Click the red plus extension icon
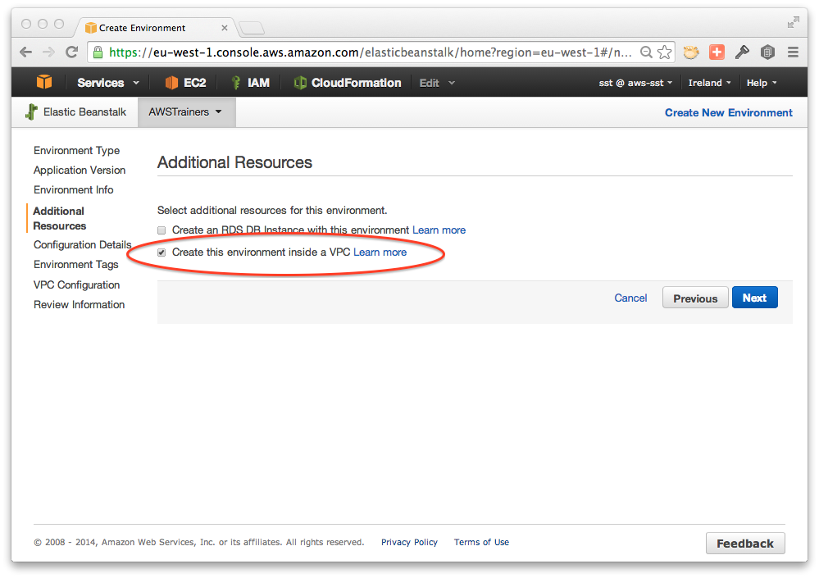This screenshot has width=819, height=578. pos(717,52)
